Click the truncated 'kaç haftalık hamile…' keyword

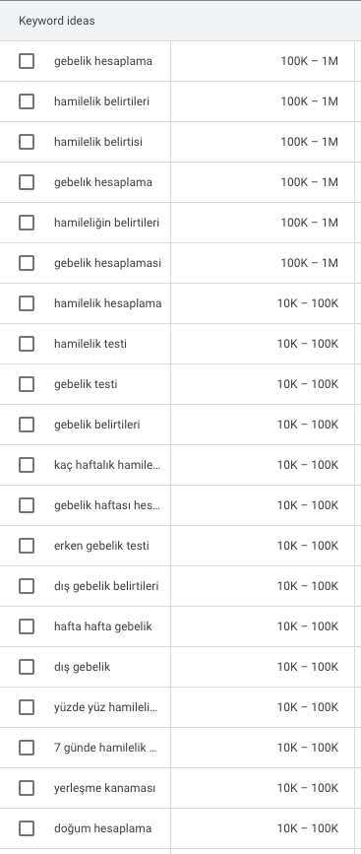pos(107,465)
